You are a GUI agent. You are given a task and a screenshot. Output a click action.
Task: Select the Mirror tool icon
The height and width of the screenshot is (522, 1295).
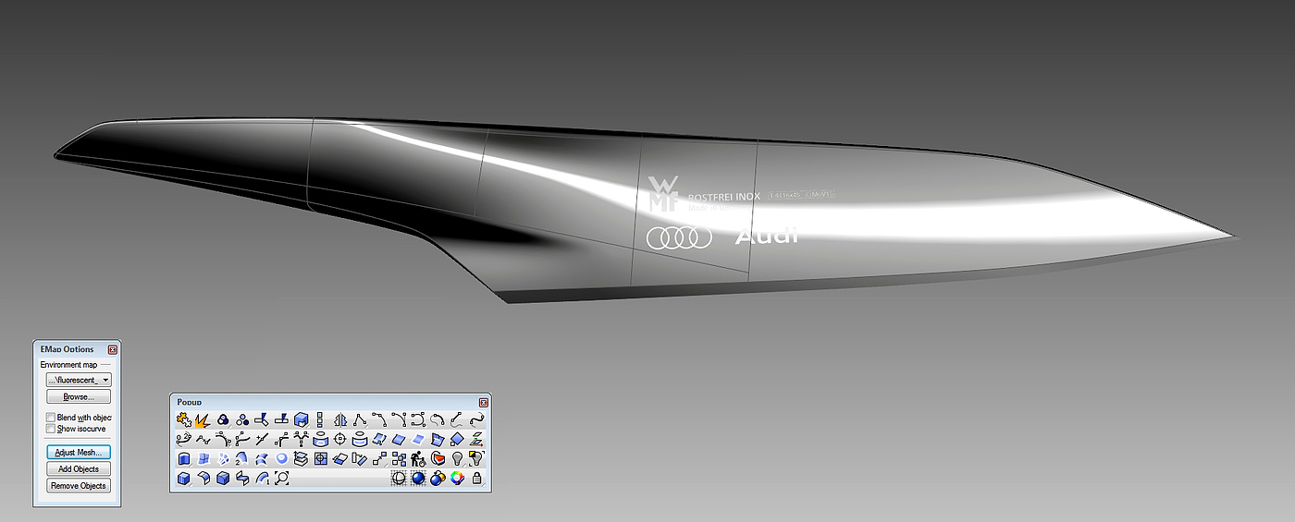pos(340,419)
